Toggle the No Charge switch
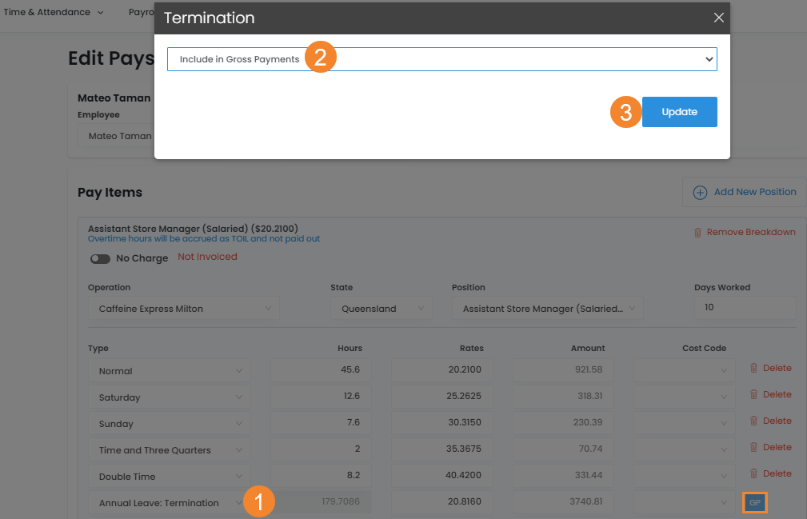 pos(100,259)
